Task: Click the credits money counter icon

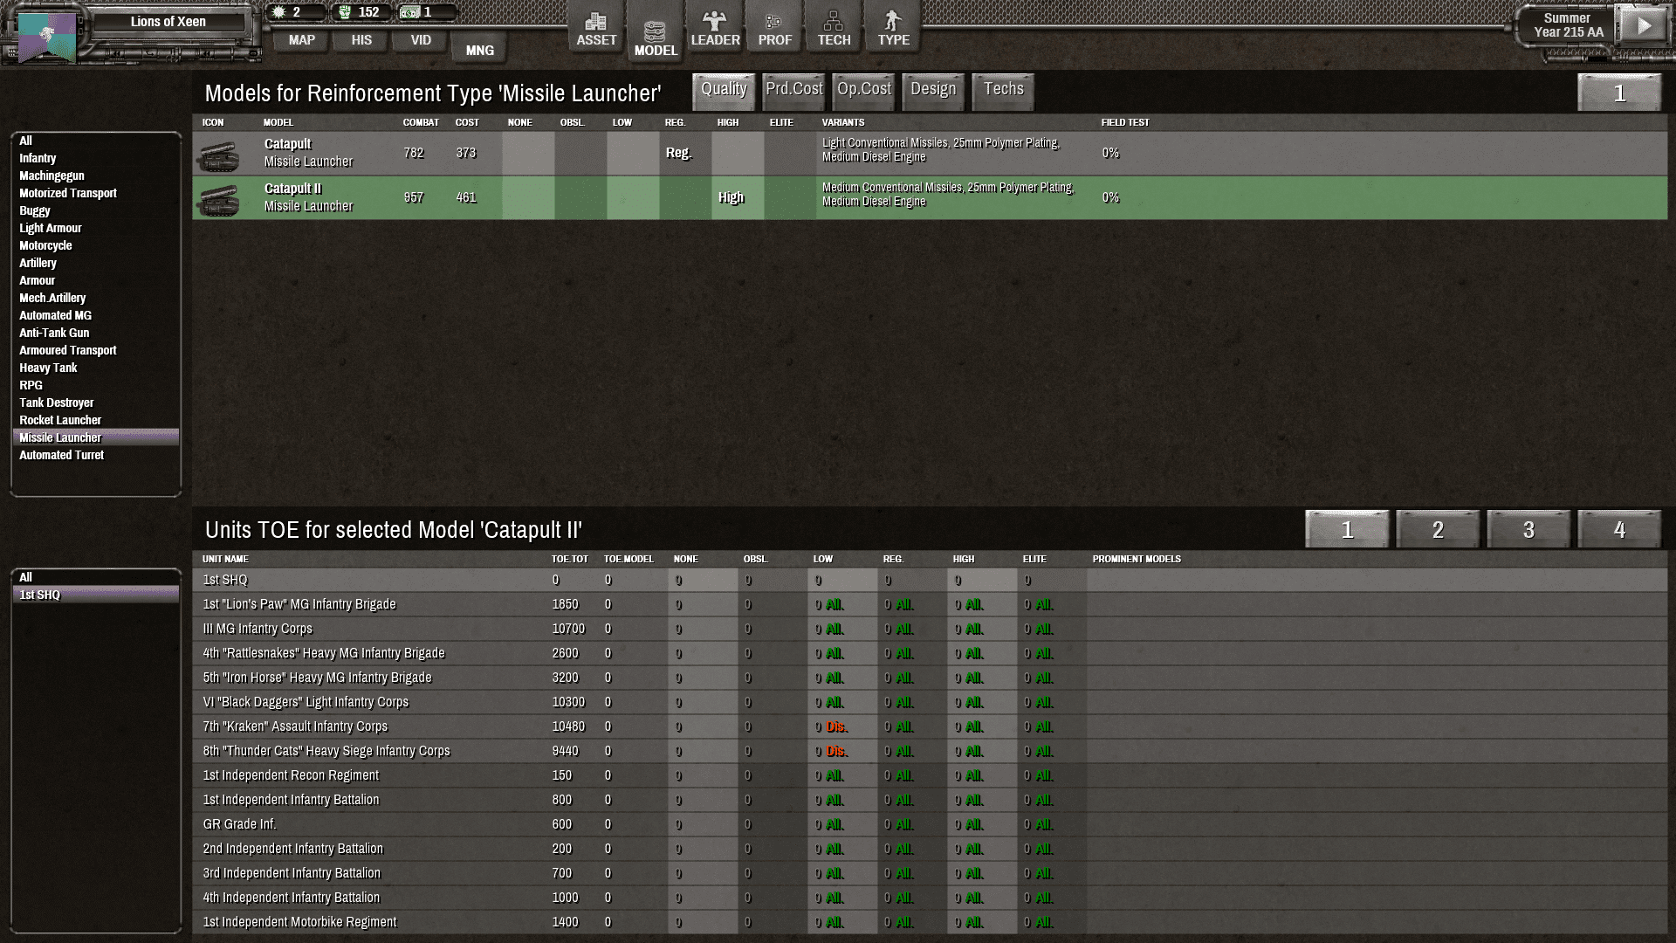Action: tap(410, 12)
